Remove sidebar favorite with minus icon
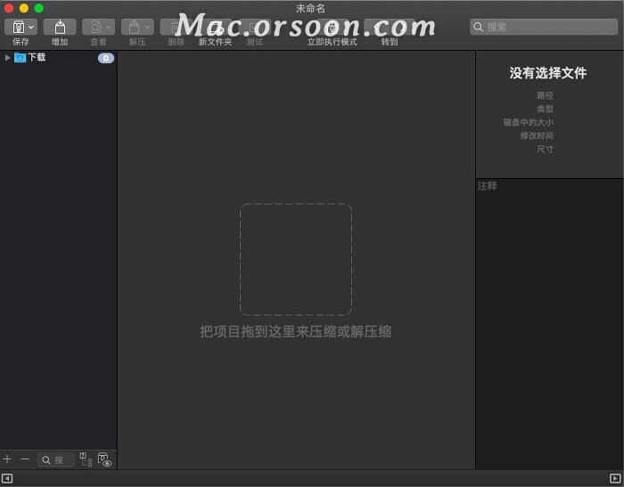Screen dimensions: 624x487 (25, 459)
